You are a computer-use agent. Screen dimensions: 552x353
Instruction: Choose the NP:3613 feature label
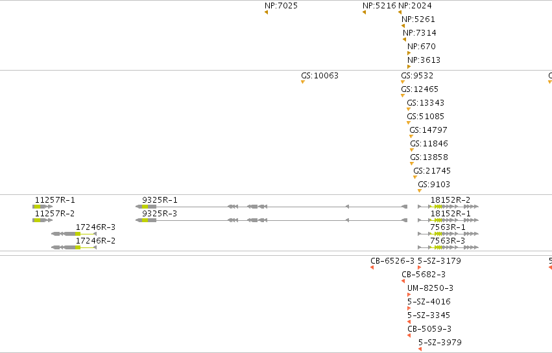click(424, 60)
